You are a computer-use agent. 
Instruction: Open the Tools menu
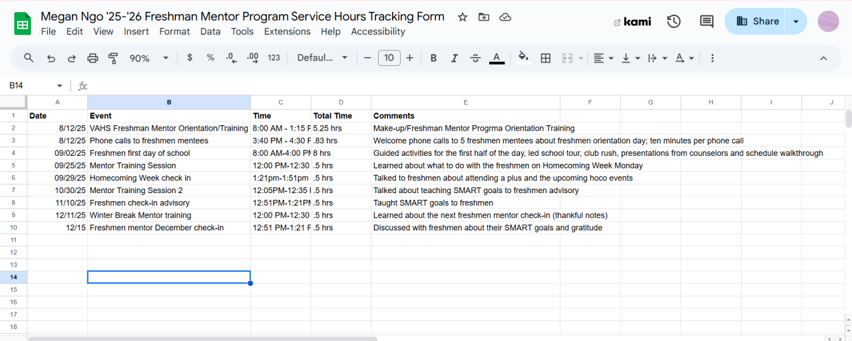(242, 31)
